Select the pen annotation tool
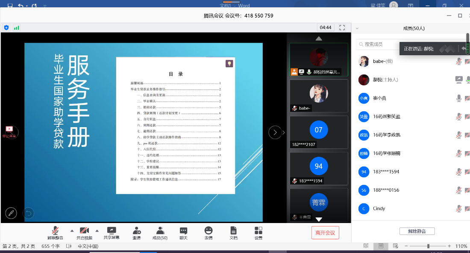The image size is (470, 253). [x=11, y=212]
